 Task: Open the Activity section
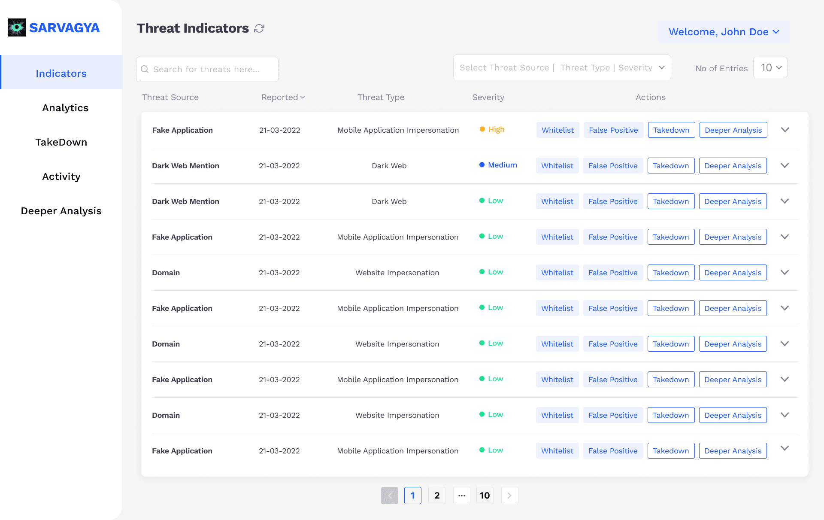click(x=61, y=176)
